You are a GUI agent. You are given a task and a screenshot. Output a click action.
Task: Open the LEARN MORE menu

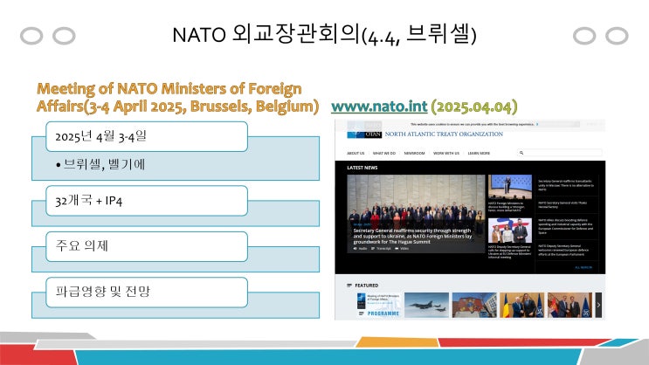(479, 153)
